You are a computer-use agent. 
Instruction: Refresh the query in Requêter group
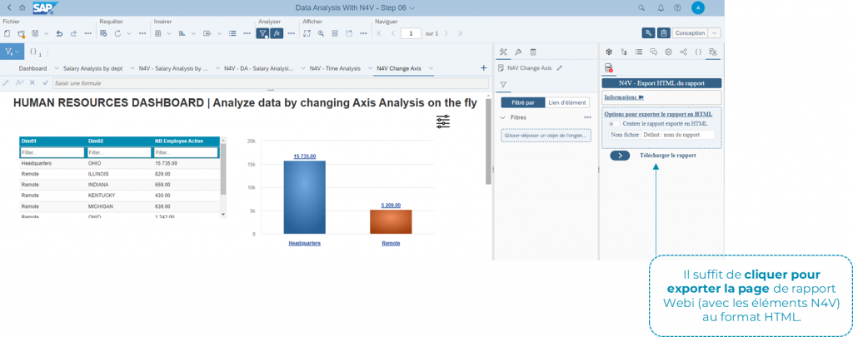tap(117, 34)
